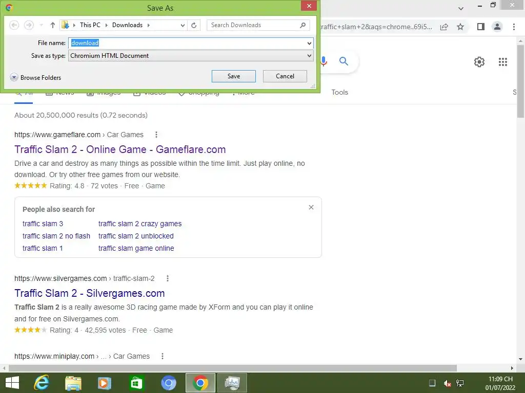The image size is (525, 393).
Task: Click Google voice search microphone
Action: [324, 61]
